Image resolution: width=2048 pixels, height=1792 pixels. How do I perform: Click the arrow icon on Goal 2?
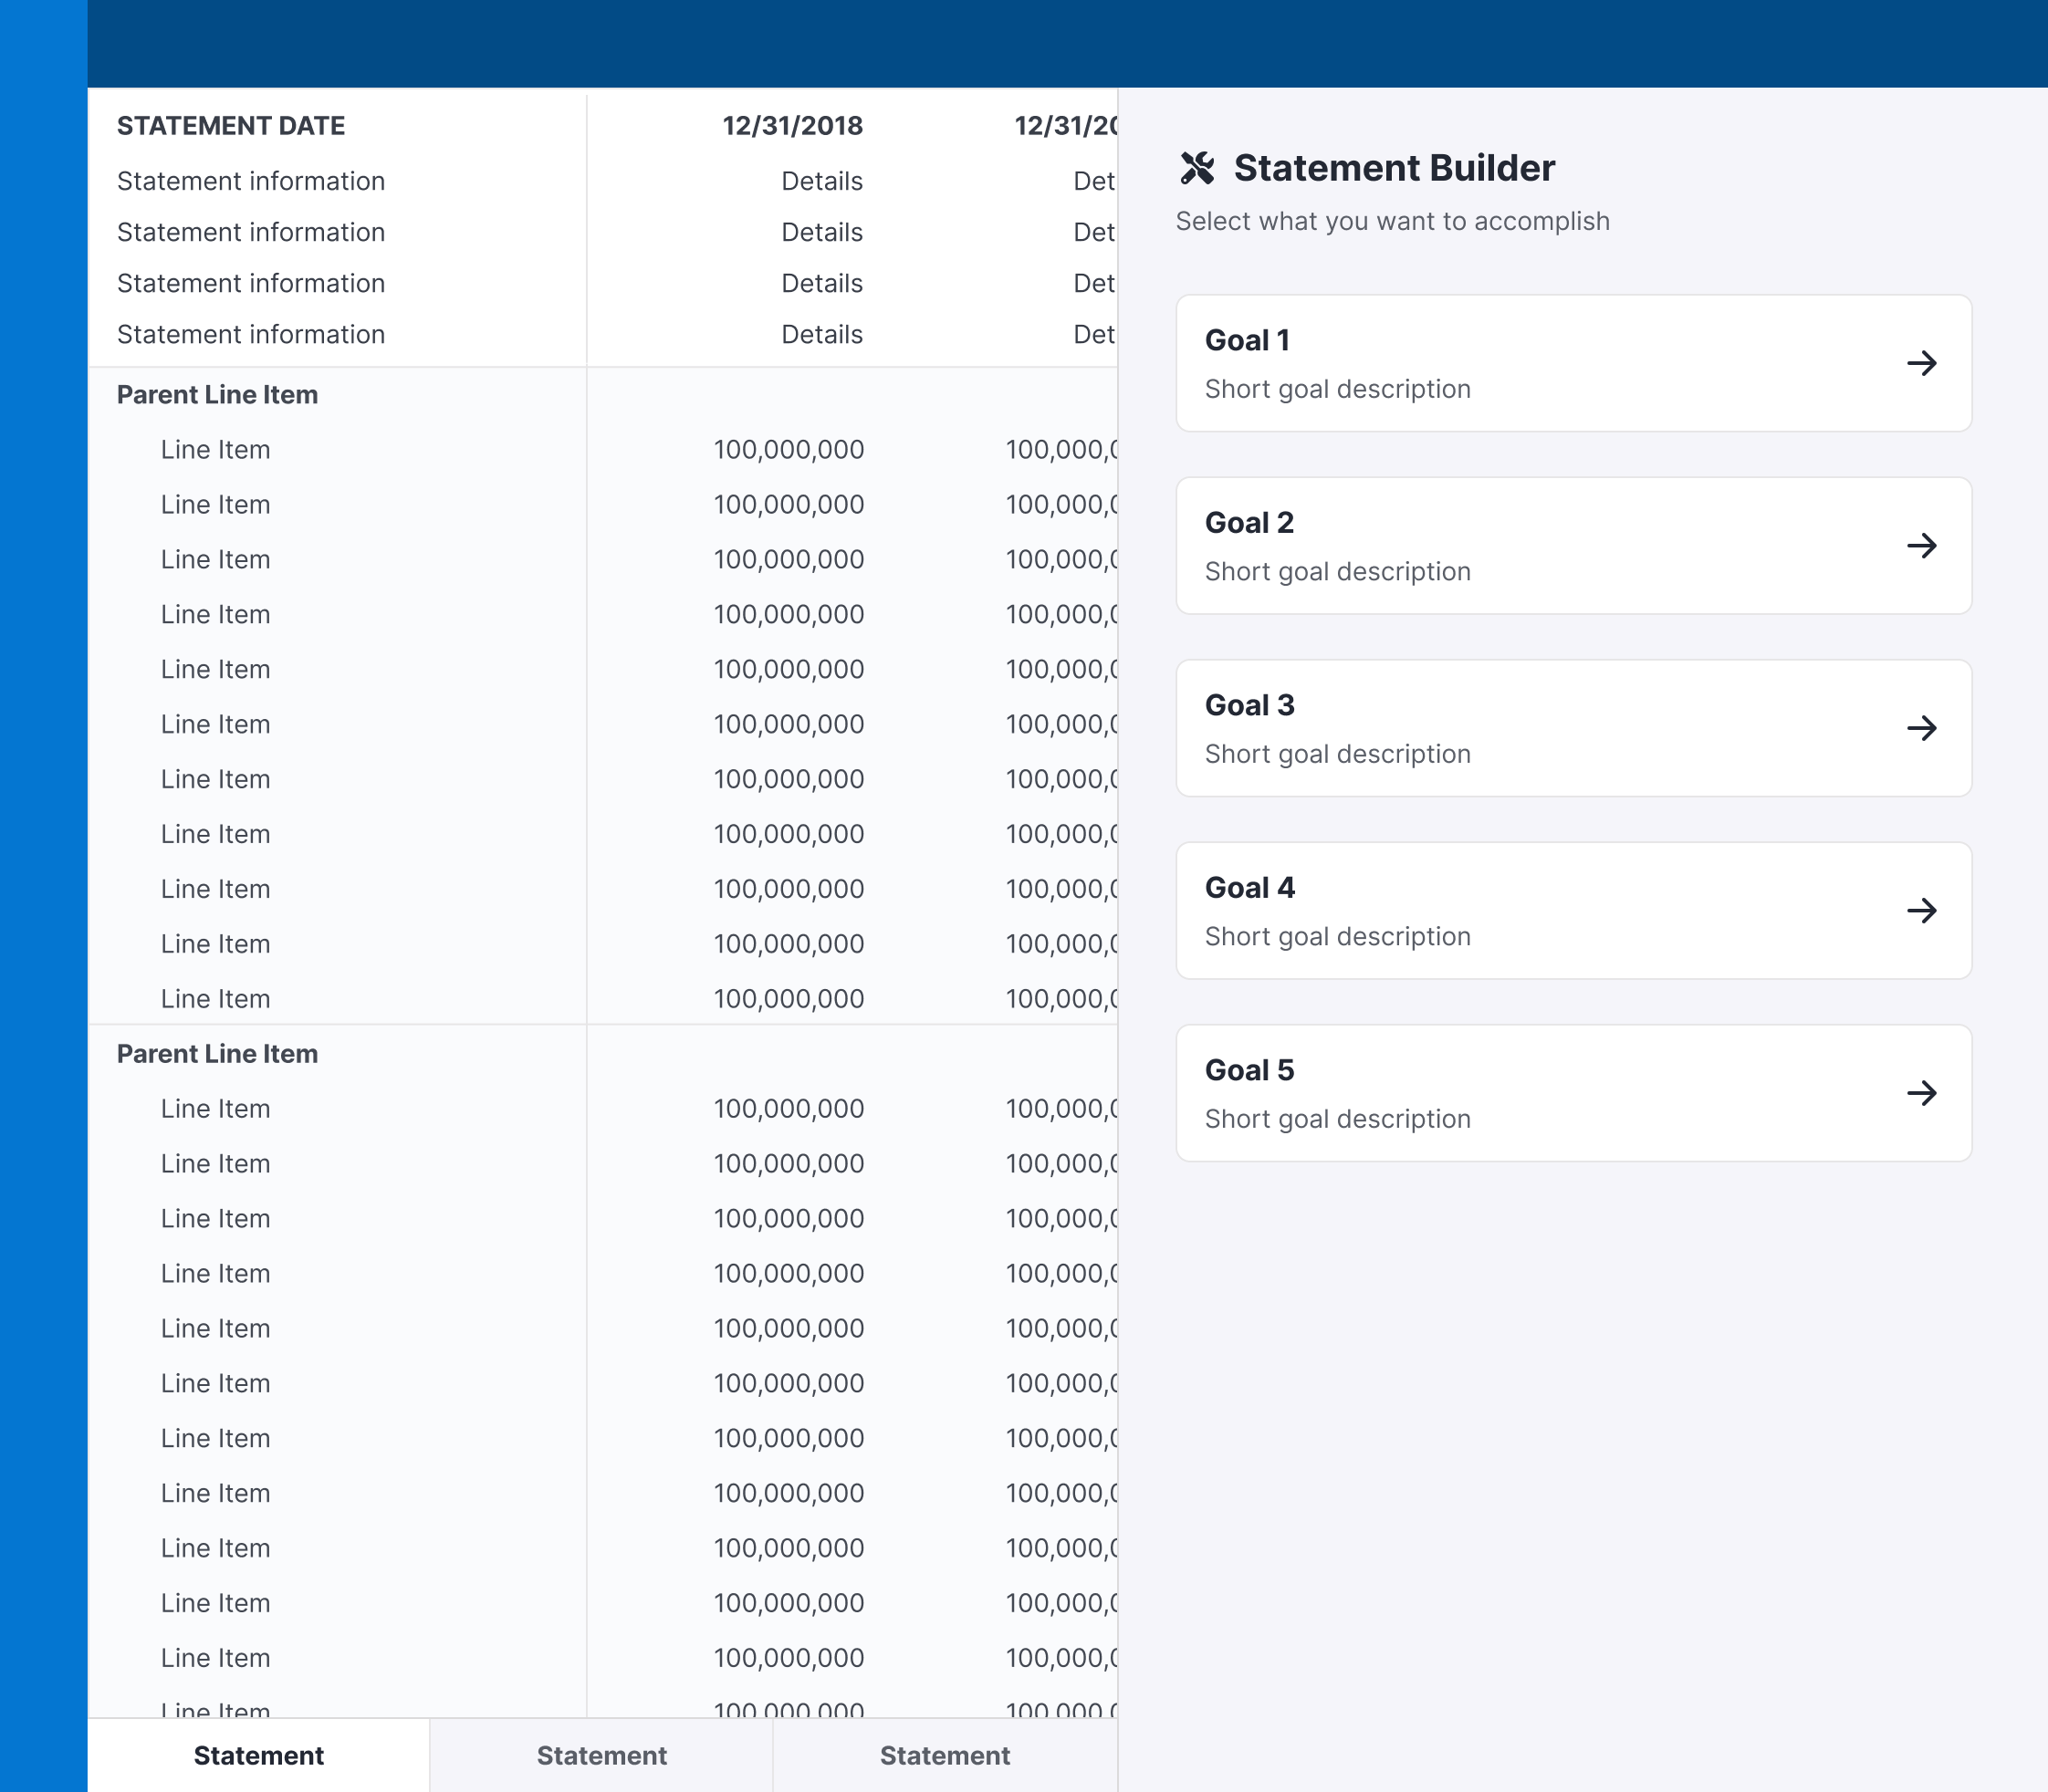1921,546
